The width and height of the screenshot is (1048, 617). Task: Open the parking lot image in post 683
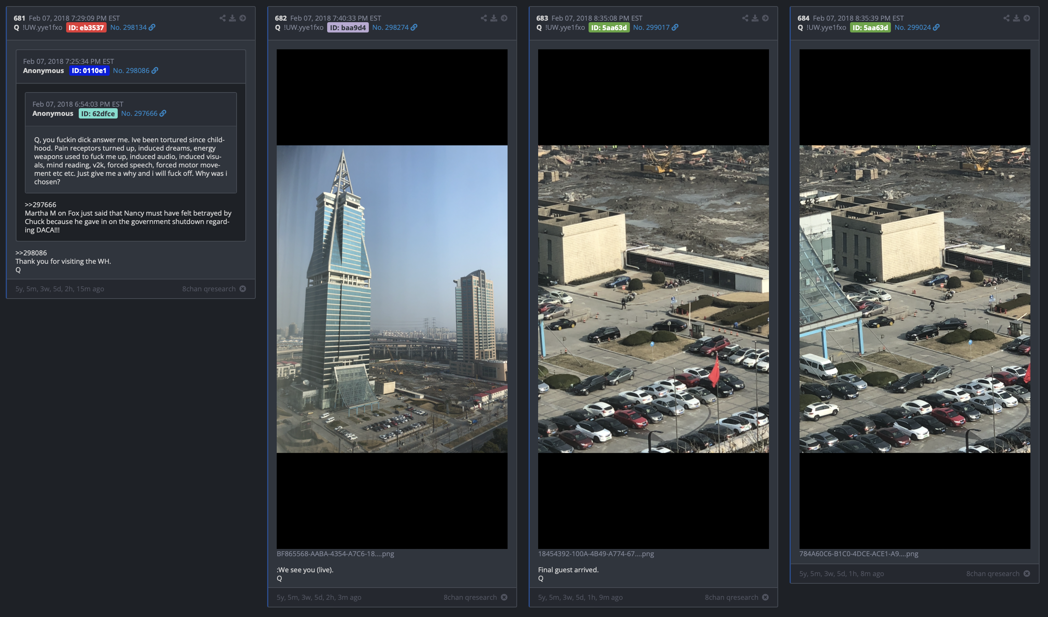653,299
